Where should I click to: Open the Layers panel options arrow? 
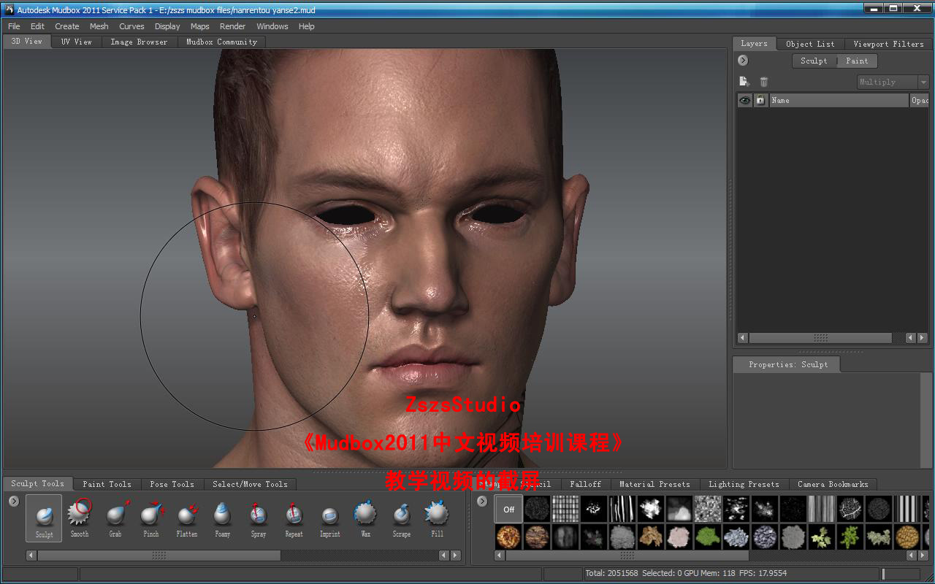click(x=743, y=61)
